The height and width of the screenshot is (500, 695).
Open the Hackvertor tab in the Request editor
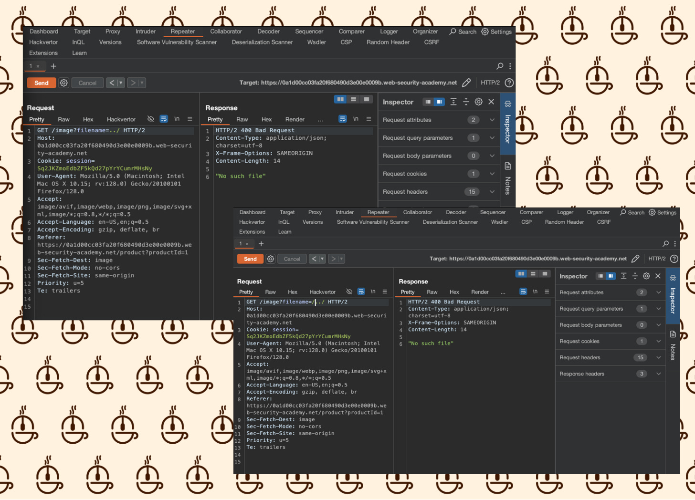point(121,119)
